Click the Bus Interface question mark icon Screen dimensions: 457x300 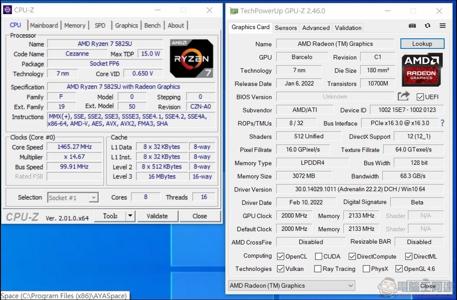[442, 123]
